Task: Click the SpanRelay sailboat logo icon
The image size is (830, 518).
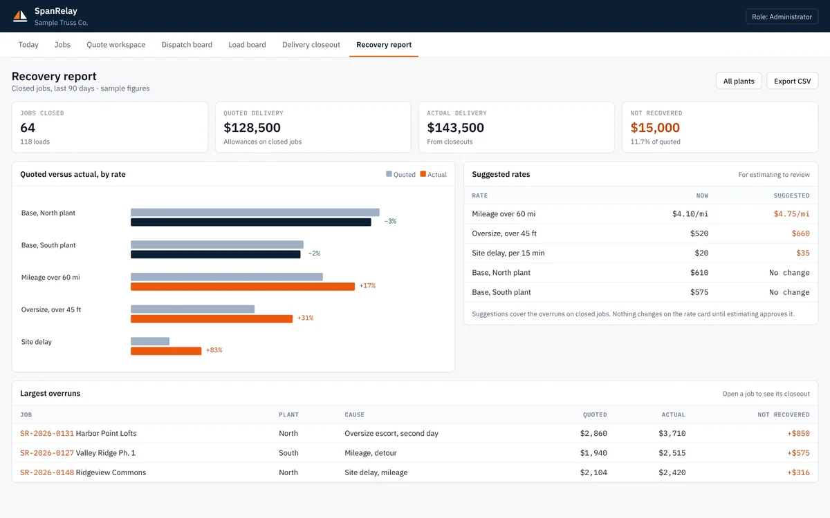Action: click(20, 16)
